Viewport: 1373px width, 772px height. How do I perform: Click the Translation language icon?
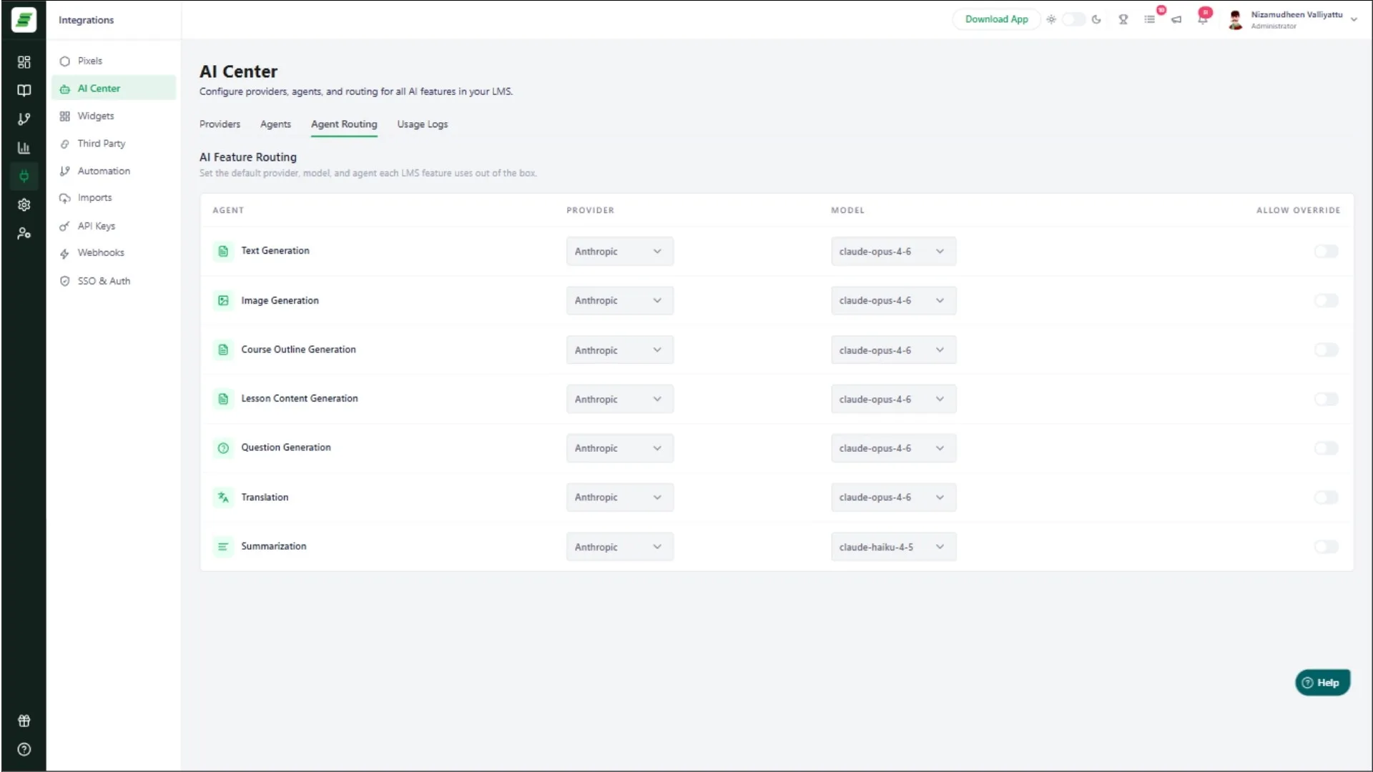pos(223,498)
